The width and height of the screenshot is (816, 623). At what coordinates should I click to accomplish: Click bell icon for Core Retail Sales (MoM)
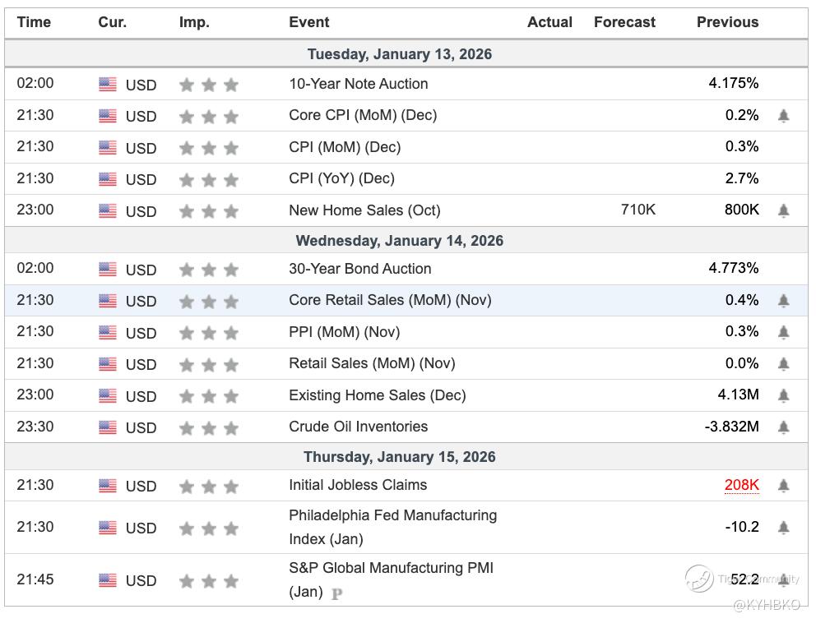[783, 301]
